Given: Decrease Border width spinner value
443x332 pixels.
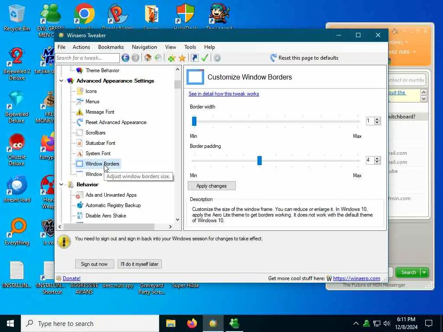Looking at the screenshot, I should [377, 123].
